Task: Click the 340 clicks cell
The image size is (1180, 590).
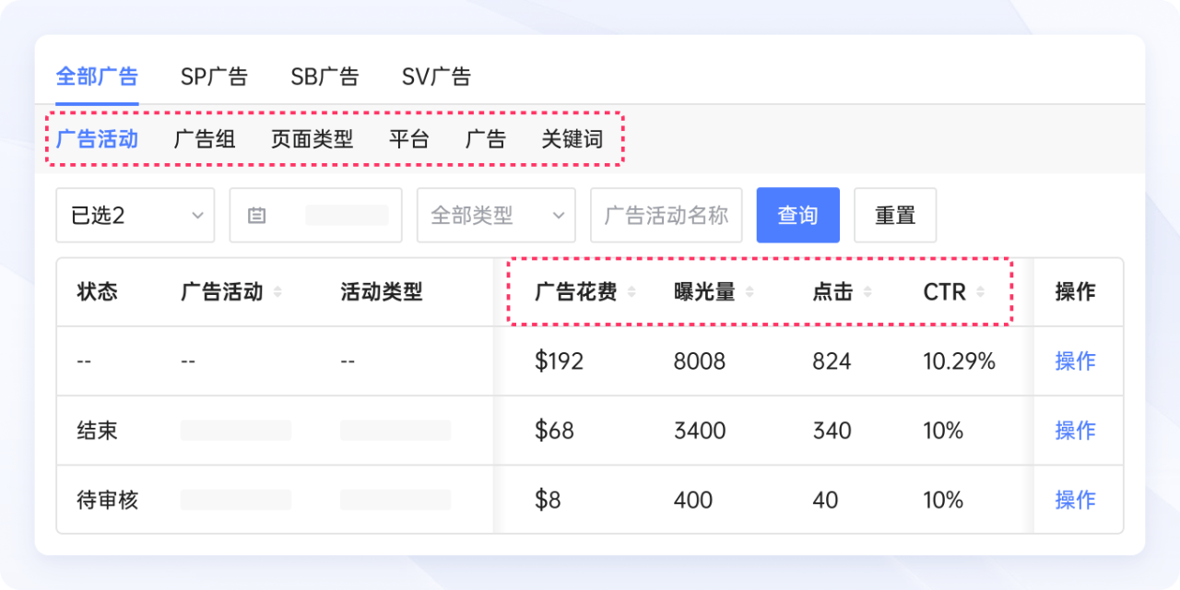Action: [x=832, y=430]
